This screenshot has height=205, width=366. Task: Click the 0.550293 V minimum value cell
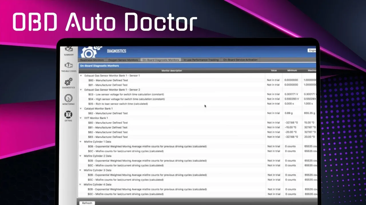292,99
